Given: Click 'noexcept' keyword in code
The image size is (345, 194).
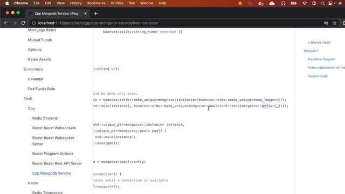Looking at the screenshot, I should point(168,32).
